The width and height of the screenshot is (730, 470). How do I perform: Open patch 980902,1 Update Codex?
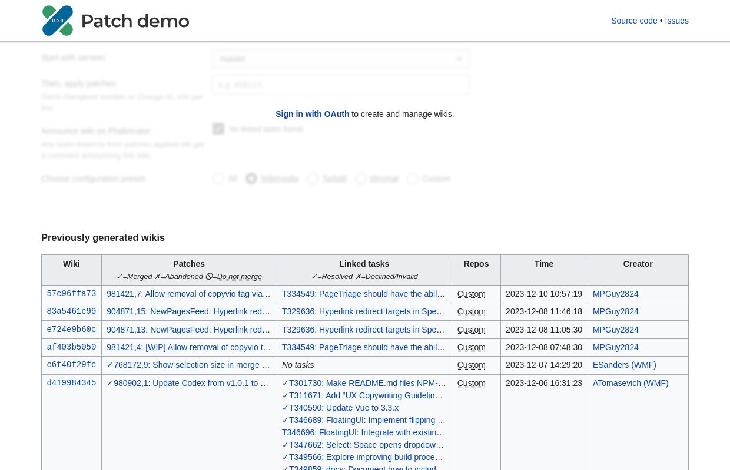click(x=191, y=383)
